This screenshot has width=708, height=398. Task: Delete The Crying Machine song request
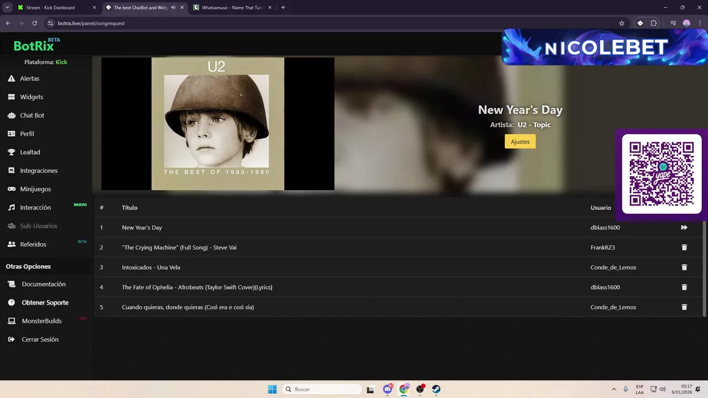point(684,248)
